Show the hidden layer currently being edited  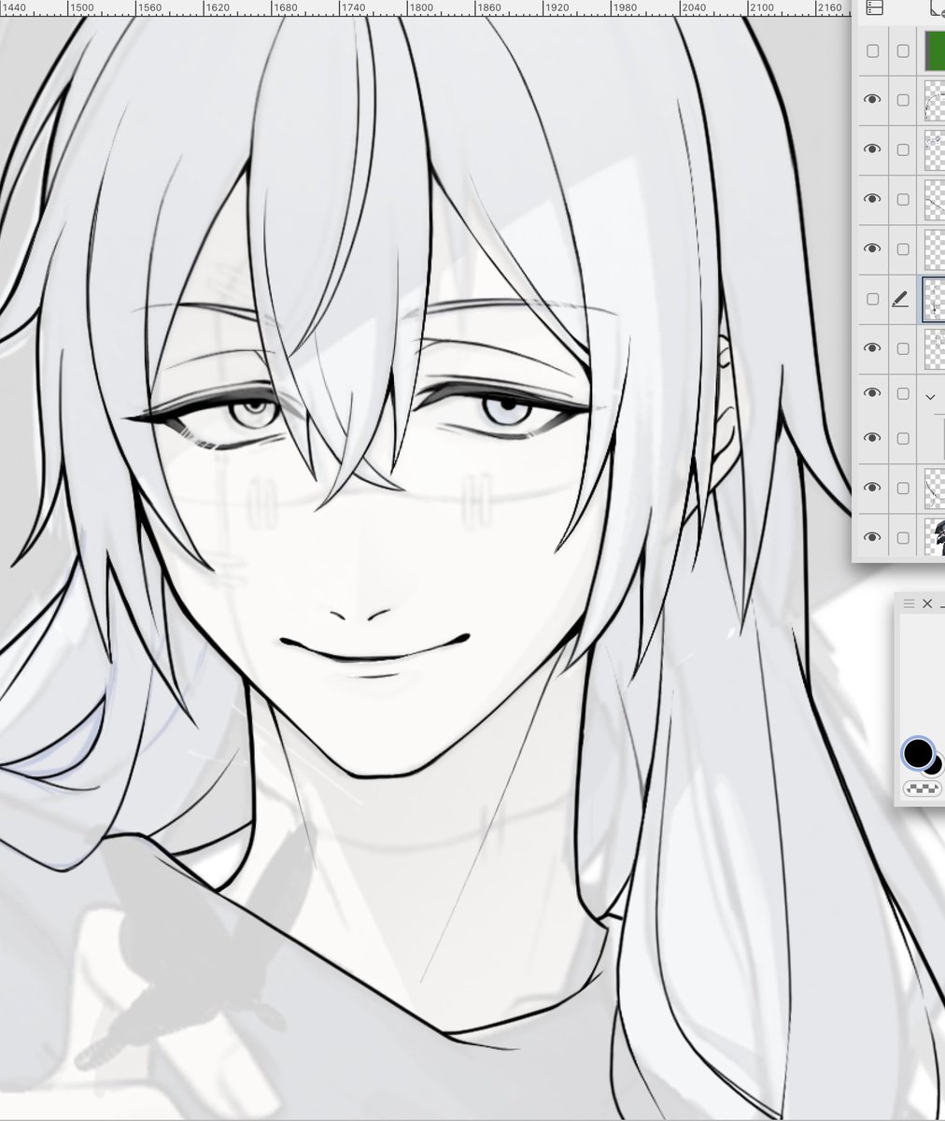tap(872, 299)
